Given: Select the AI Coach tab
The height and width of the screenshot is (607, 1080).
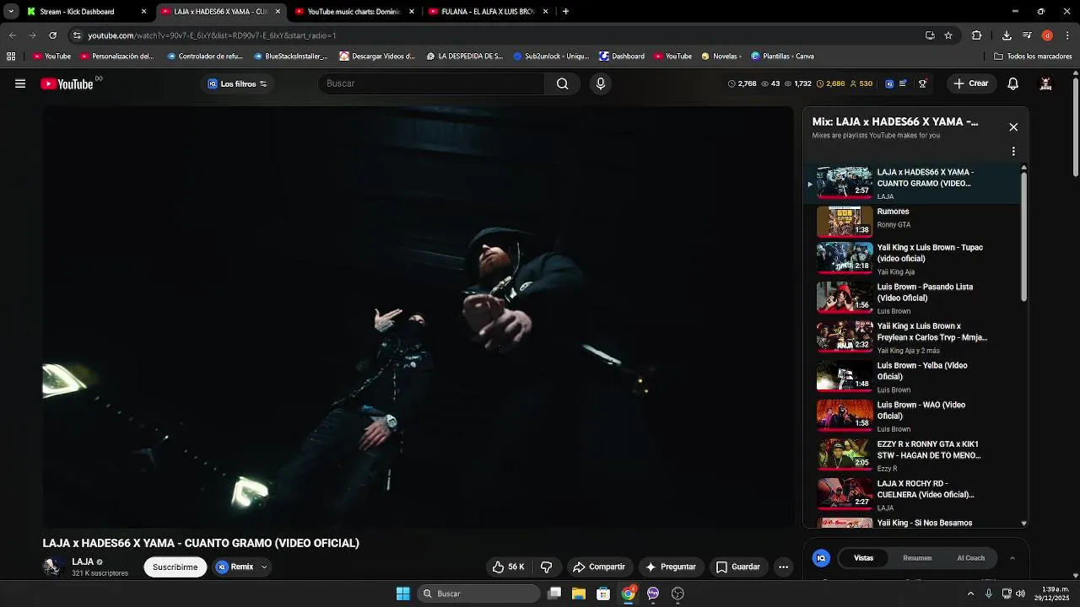Looking at the screenshot, I should (970, 558).
